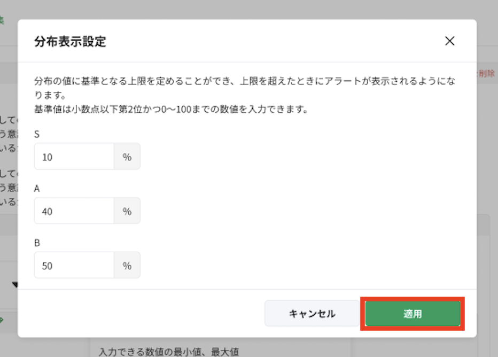Click inside the B value field showing 50
Viewport: 498px width, 357px height.
pyautogui.click(x=73, y=265)
